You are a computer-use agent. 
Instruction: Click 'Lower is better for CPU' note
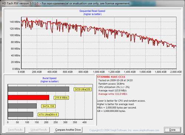tap(121, 101)
